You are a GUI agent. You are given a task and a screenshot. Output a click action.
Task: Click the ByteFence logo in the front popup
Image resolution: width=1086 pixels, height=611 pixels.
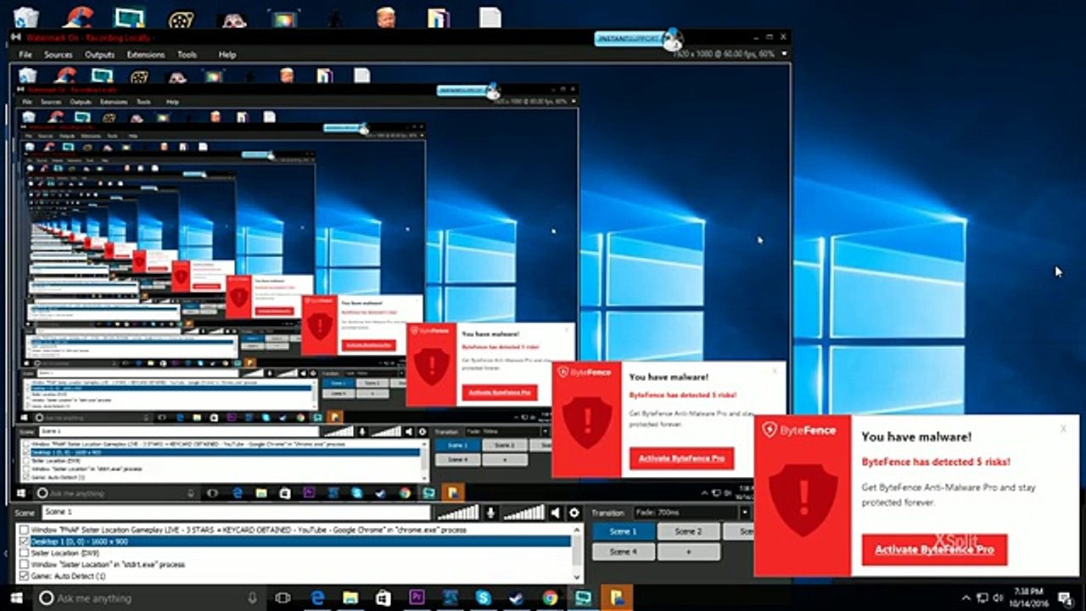coord(798,430)
